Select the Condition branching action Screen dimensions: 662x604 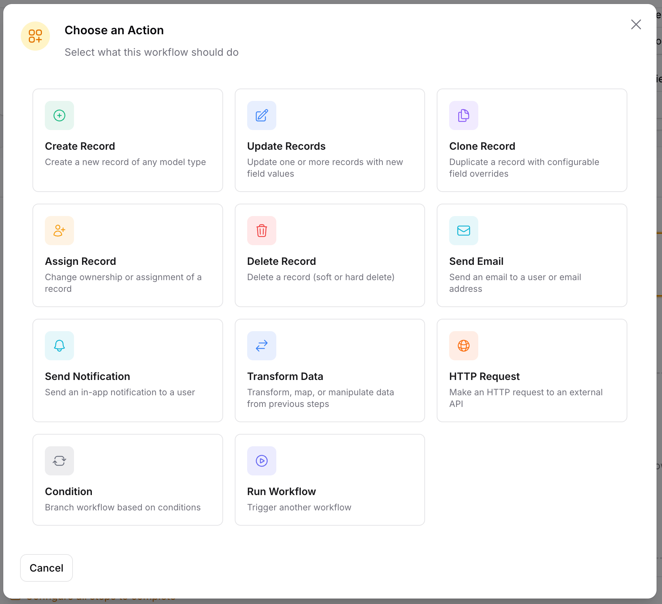coord(127,480)
